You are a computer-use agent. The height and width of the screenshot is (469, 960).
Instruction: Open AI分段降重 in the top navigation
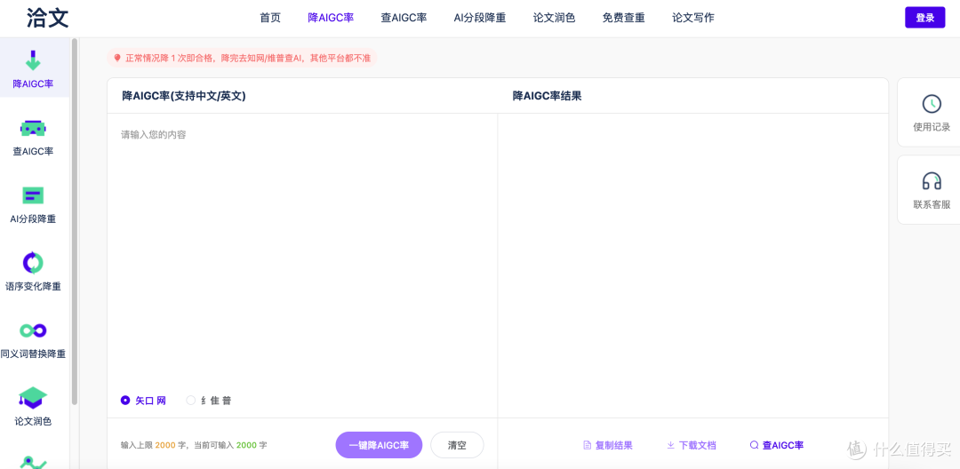click(x=479, y=18)
